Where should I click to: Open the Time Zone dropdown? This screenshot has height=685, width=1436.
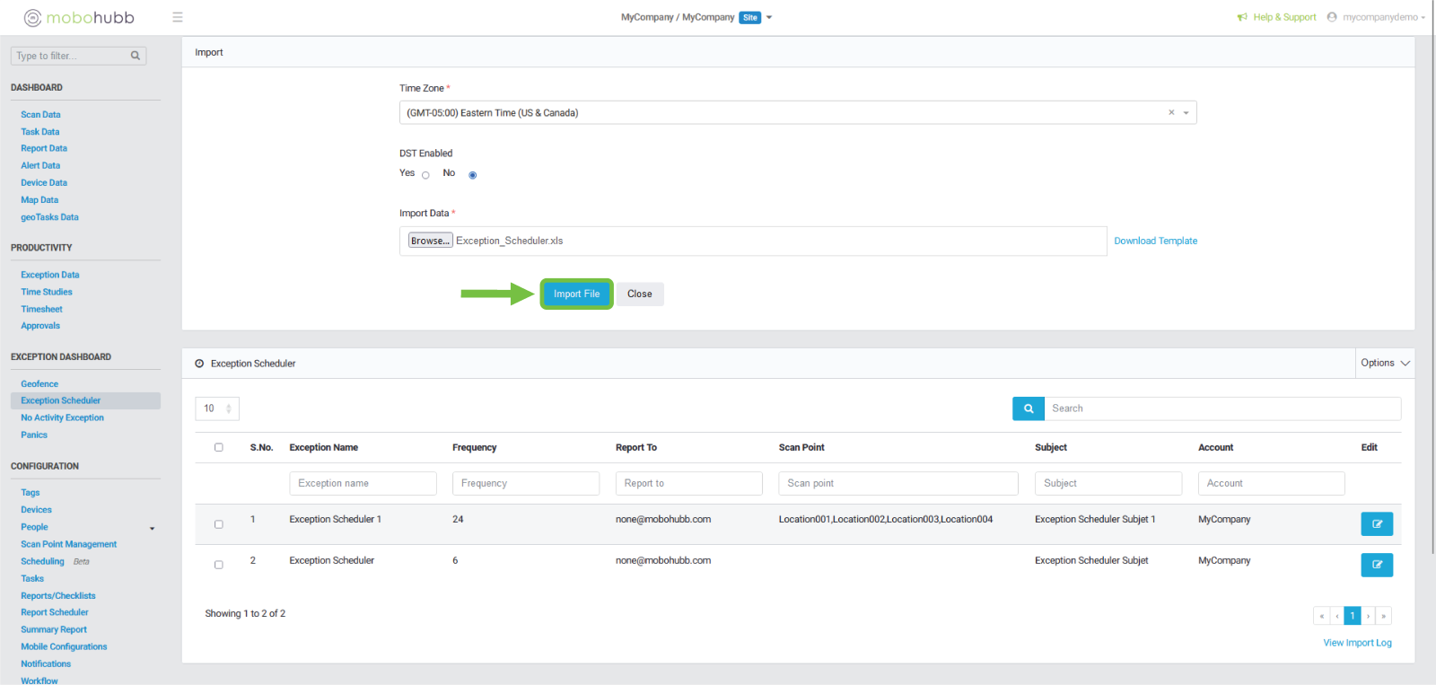click(x=1186, y=113)
